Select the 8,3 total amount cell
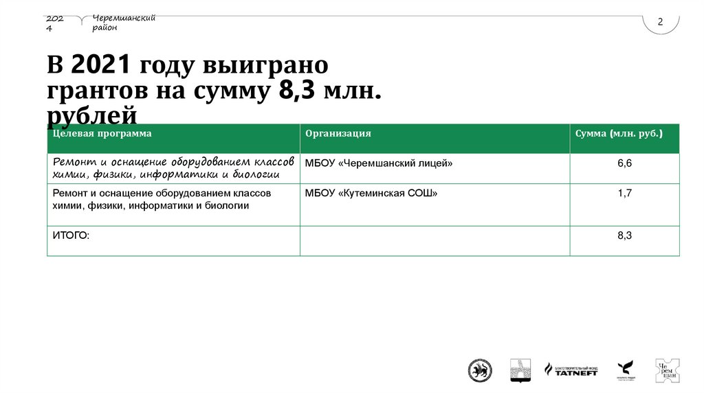 click(624, 241)
